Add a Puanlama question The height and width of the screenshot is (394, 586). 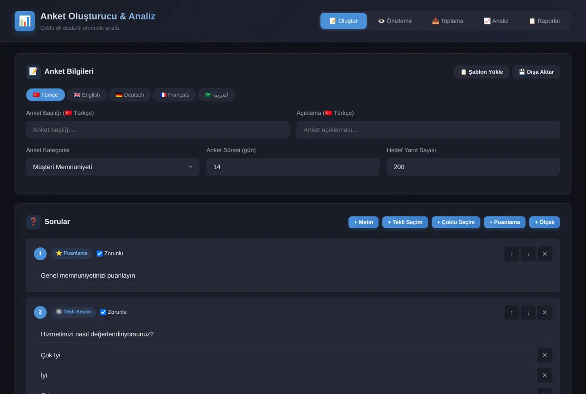tap(504, 222)
